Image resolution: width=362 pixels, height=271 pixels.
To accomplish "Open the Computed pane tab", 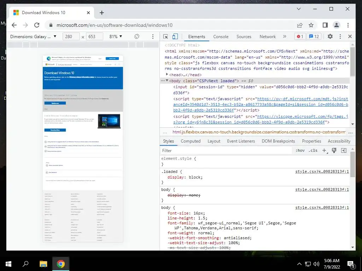I will [191, 141].
